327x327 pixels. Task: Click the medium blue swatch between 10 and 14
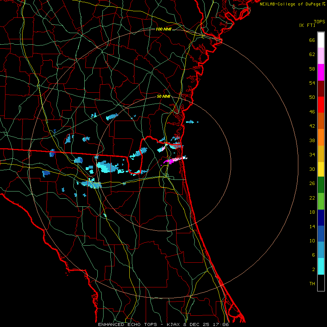(x=321, y=234)
